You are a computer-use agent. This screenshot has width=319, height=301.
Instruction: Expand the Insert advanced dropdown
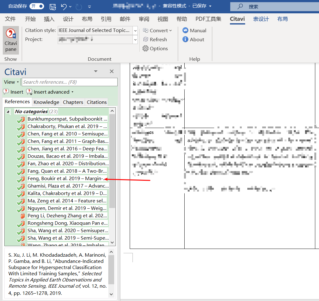tap(73, 92)
